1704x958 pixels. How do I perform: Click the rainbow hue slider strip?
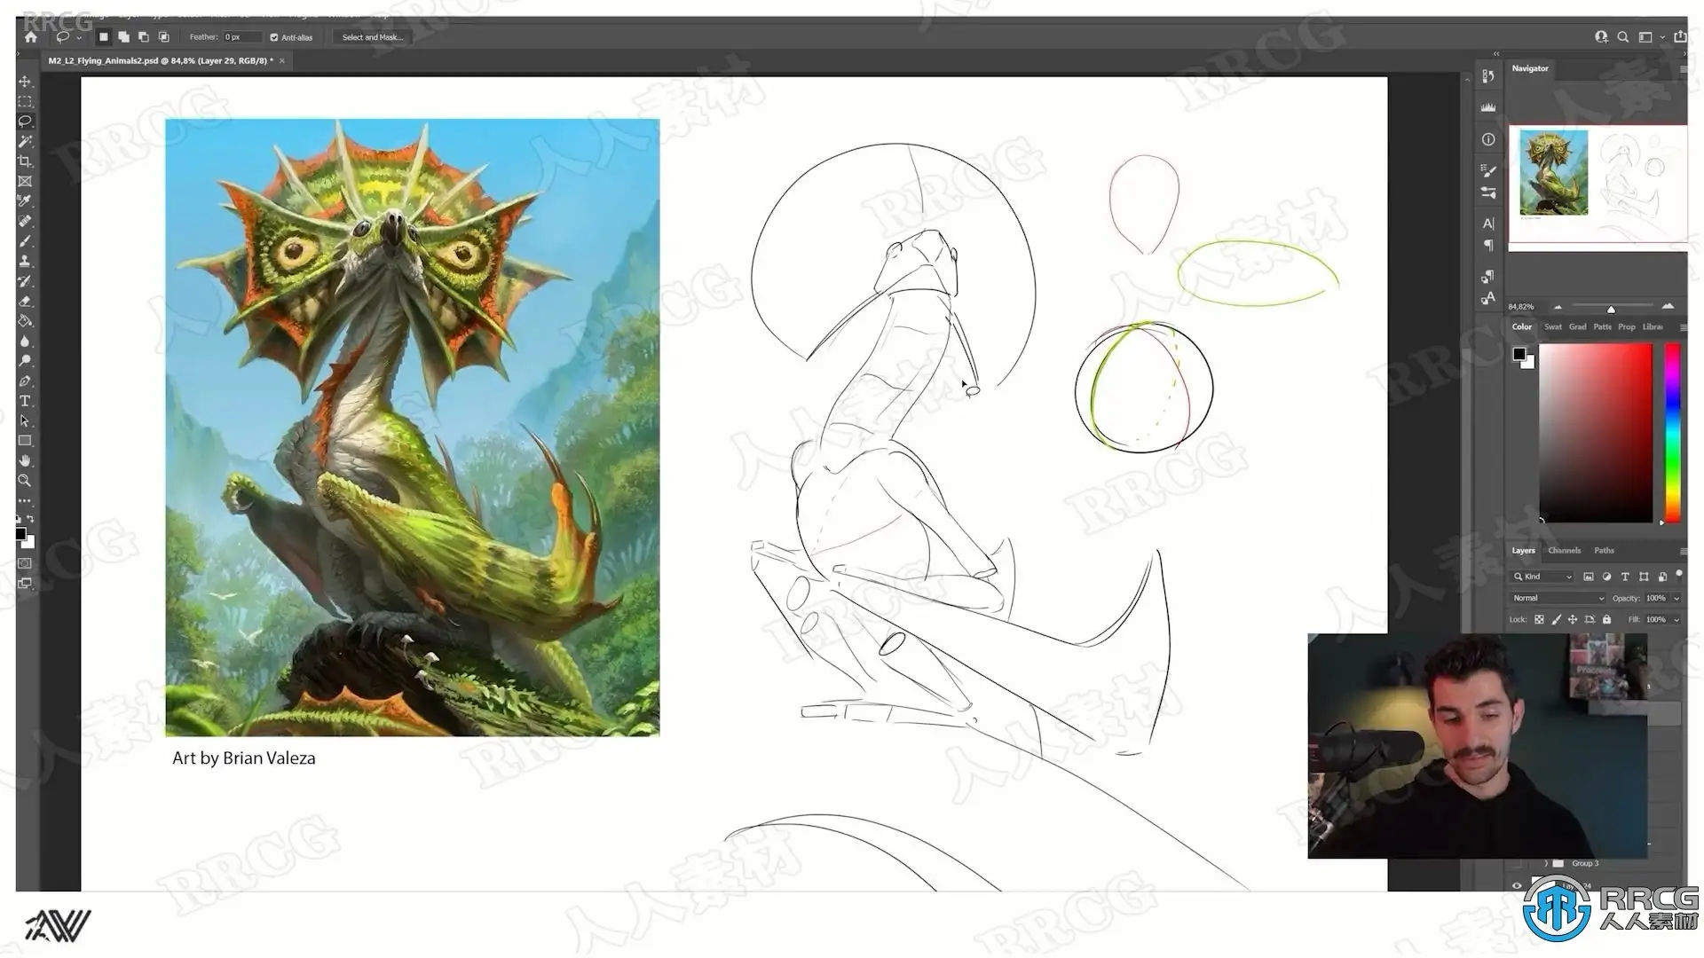tap(1672, 432)
